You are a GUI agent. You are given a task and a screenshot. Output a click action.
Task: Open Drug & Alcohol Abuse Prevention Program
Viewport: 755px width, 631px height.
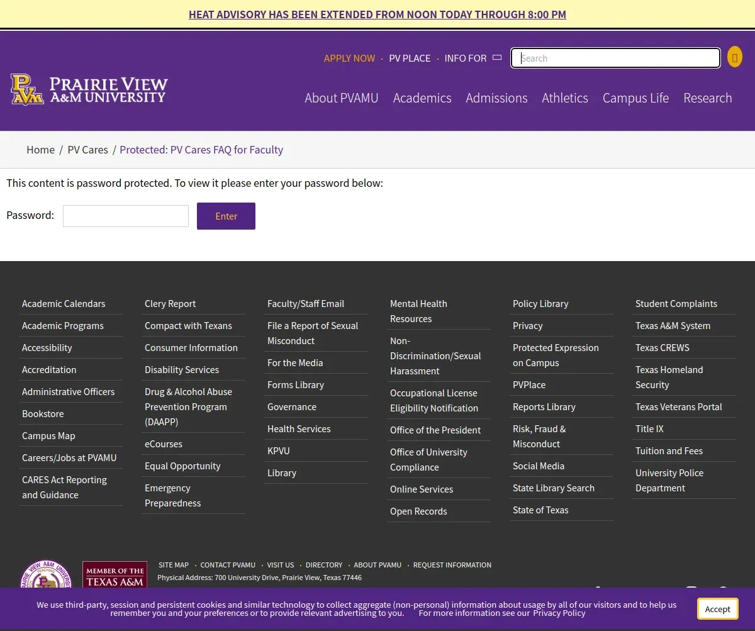click(x=188, y=406)
